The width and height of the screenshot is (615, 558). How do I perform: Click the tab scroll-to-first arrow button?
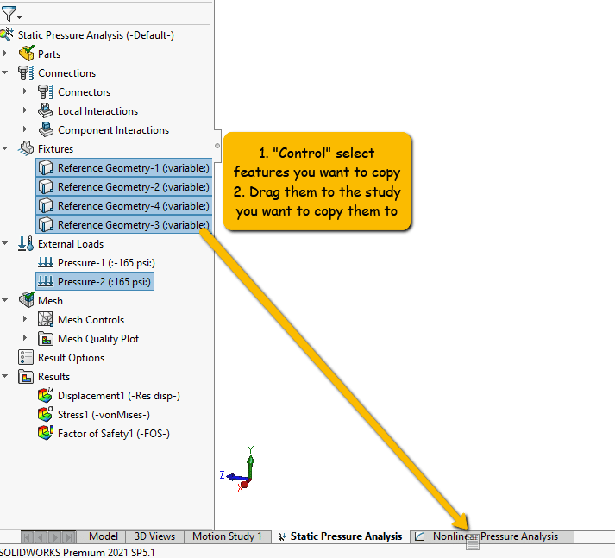pyautogui.click(x=28, y=537)
